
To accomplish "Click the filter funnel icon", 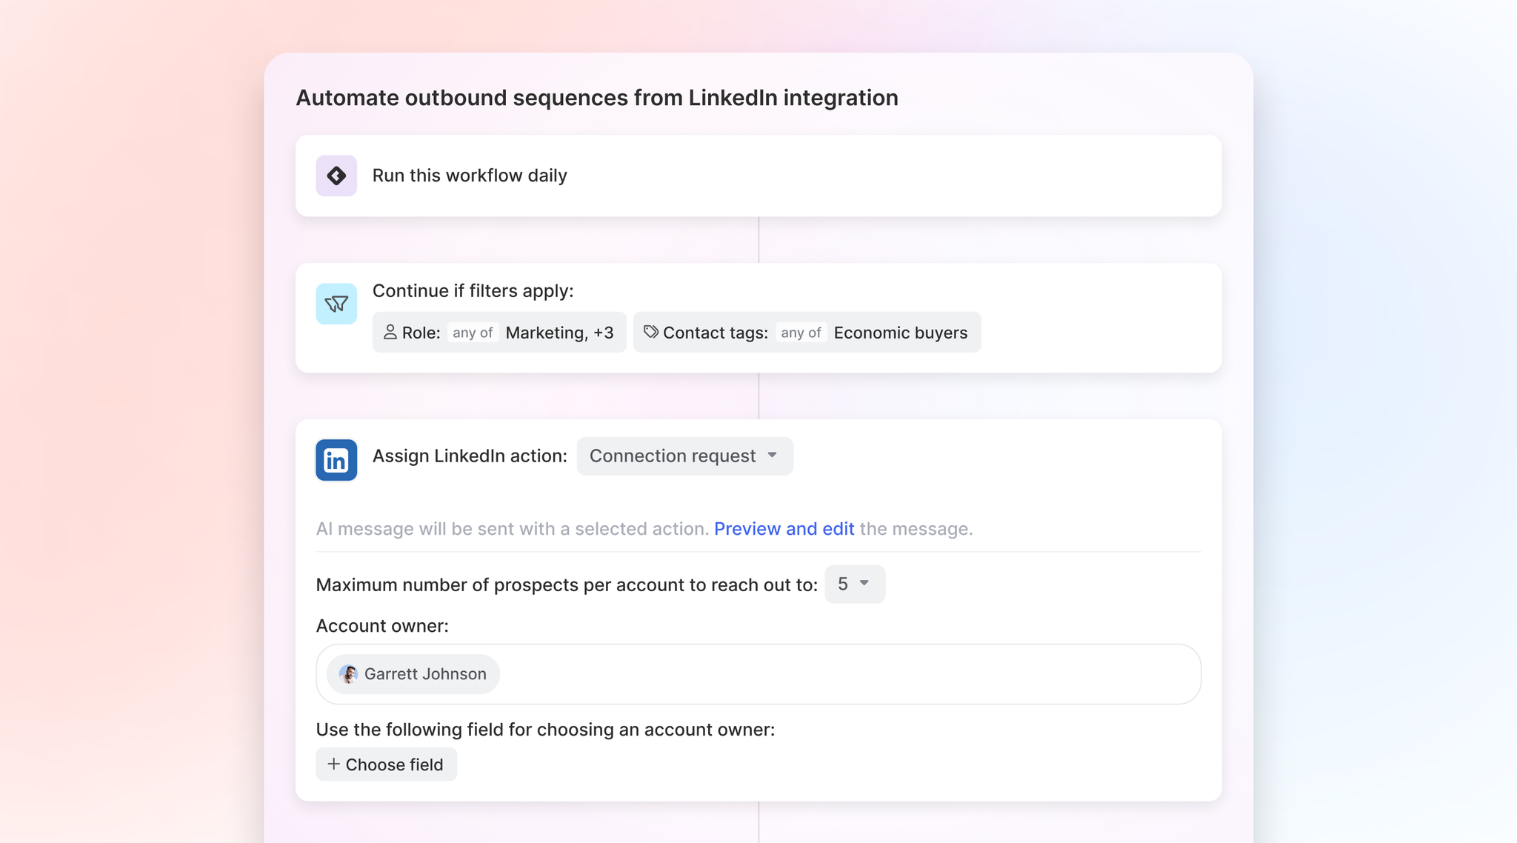I will tap(336, 304).
